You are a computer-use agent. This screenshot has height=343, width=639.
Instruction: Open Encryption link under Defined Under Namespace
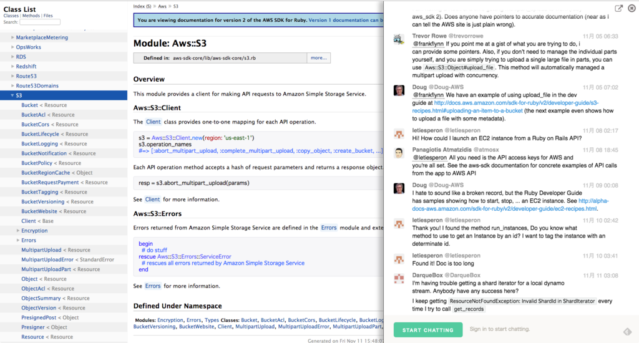point(170,320)
